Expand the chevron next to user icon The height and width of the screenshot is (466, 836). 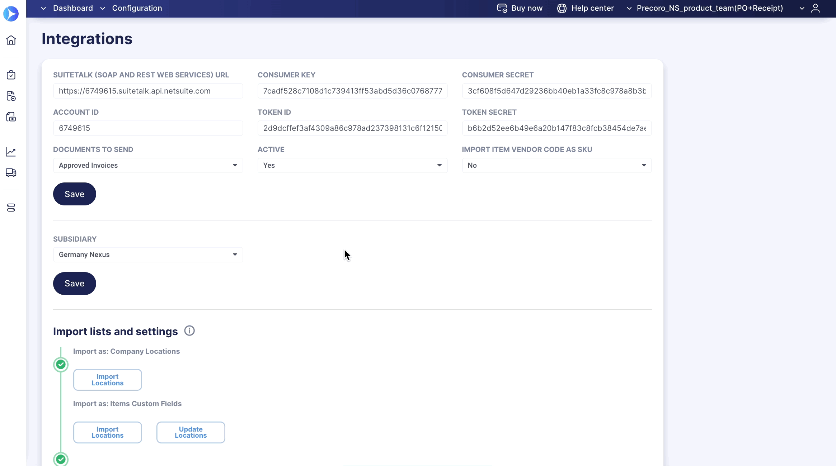[802, 9]
